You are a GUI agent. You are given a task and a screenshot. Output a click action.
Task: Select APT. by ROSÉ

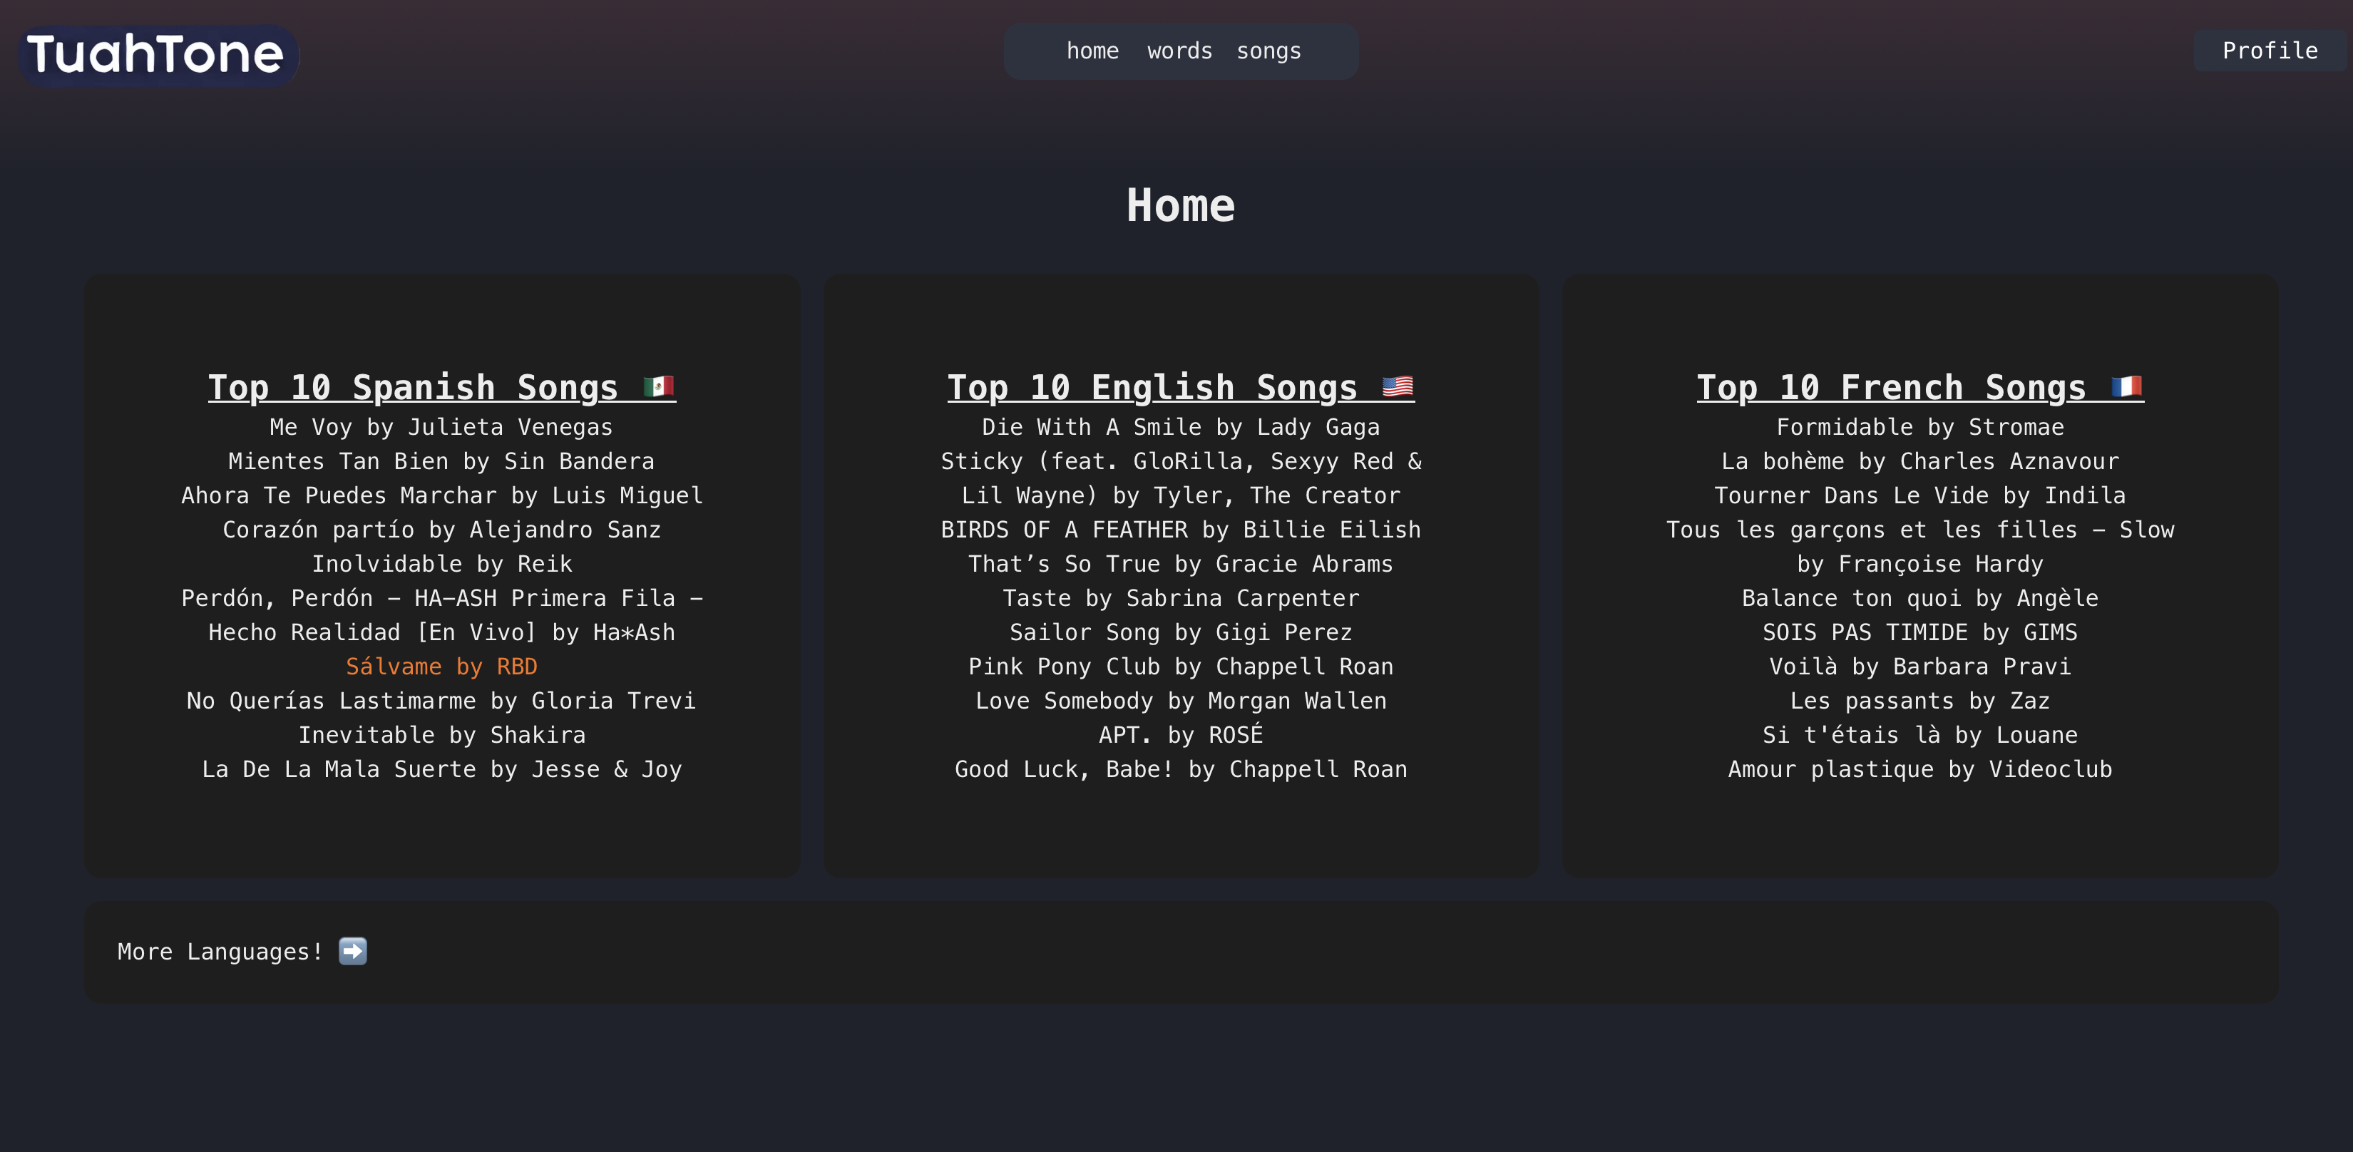(1180, 736)
